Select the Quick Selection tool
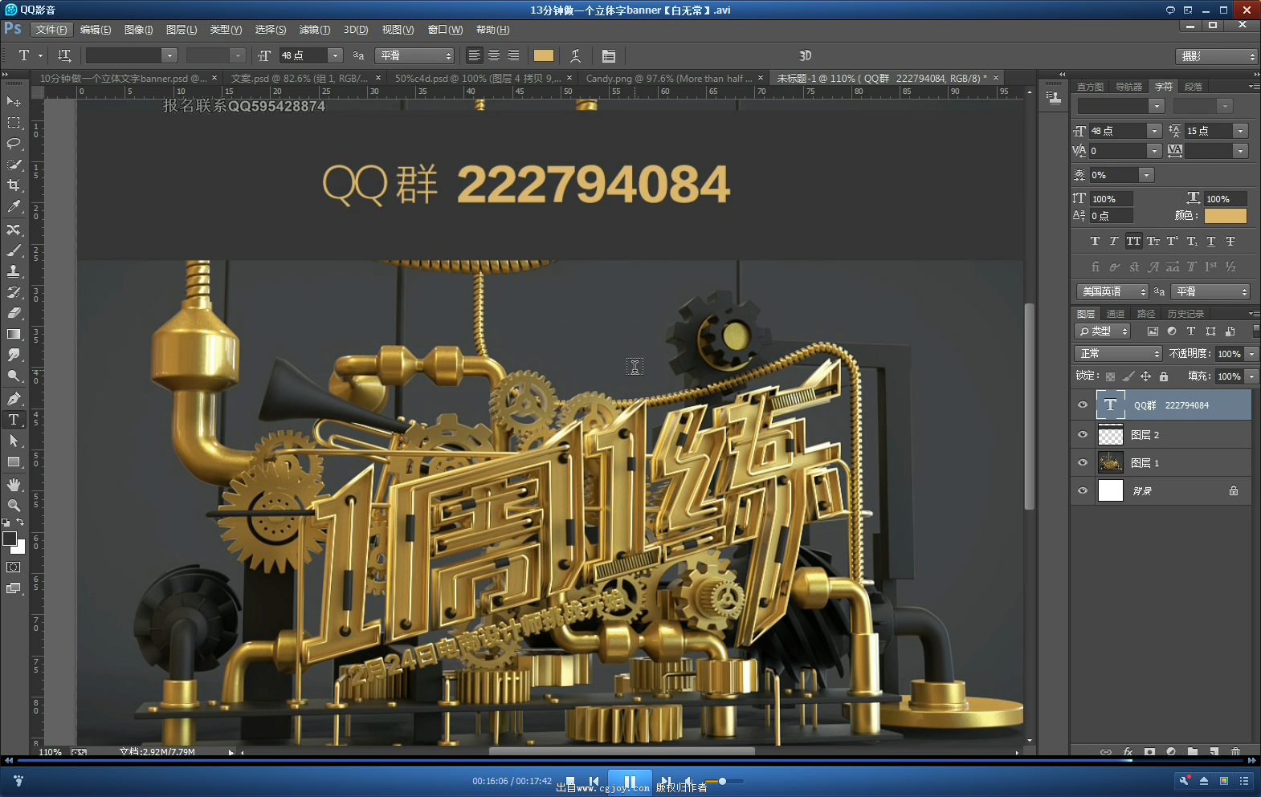Viewport: 1261px width, 797px height. click(x=14, y=165)
